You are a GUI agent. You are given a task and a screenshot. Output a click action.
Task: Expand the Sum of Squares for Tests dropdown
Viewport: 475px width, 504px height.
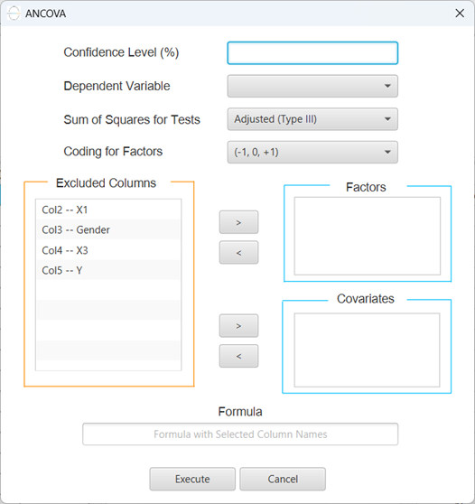(312, 119)
